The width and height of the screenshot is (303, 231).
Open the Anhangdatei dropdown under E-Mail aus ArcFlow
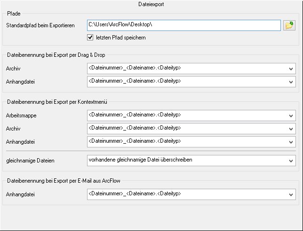(x=191, y=194)
